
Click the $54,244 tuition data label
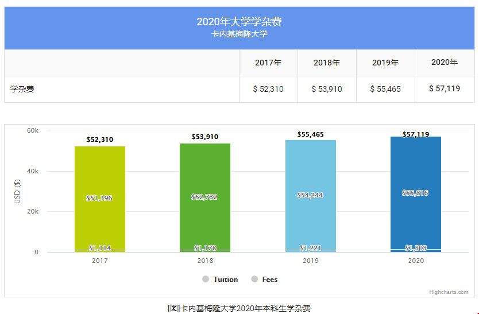pyautogui.click(x=310, y=195)
